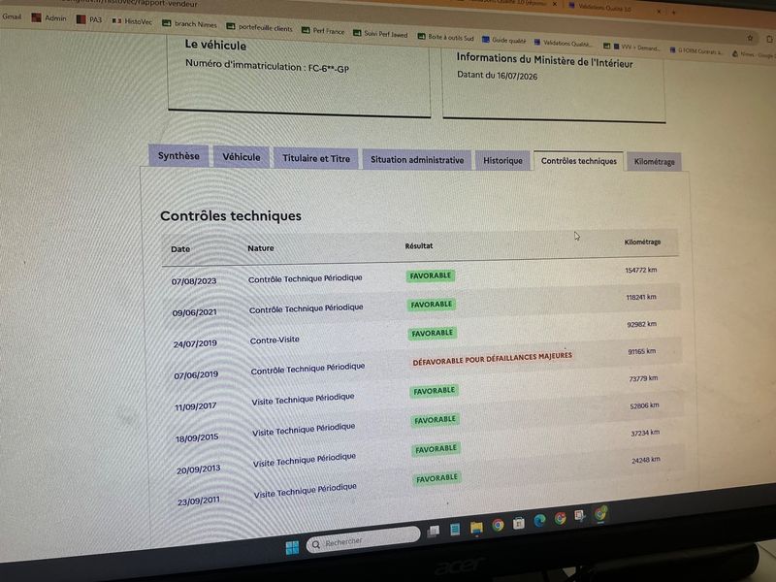
Task: Open the Validations Qualité bookmark
Action: tap(563, 43)
